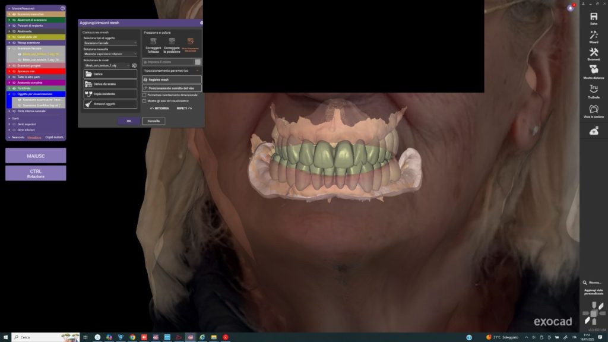Screen dimensions: 608x342
Task: Enable Permettere cambiamento dimensionale checkbox
Action: point(144,95)
